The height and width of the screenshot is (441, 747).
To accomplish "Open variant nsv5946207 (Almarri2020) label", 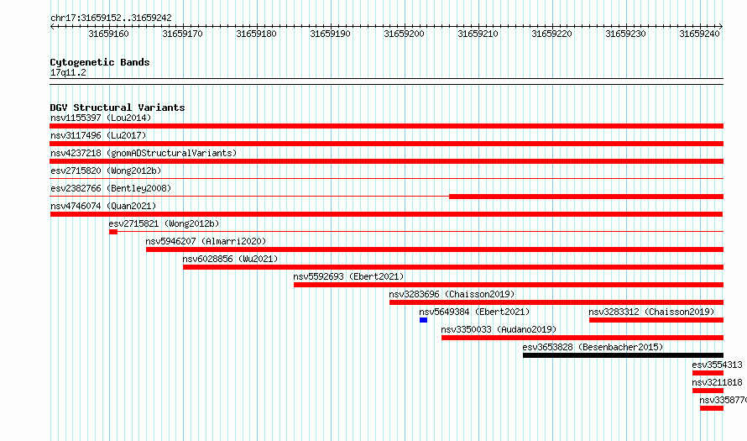I will click(206, 241).
